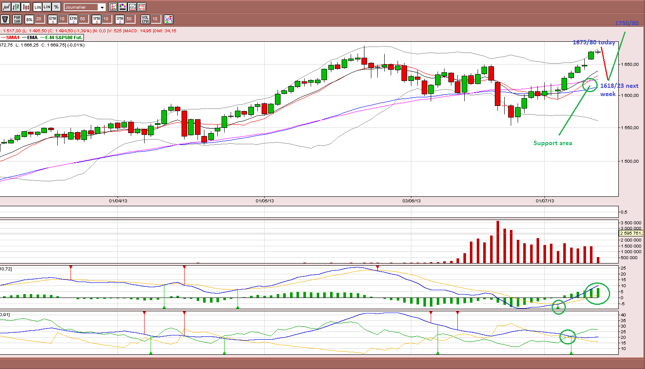Viewport: 645px width, 369px height.
Task: Toggle the SMA 2 indicator
Action: [x=120, y=19]
